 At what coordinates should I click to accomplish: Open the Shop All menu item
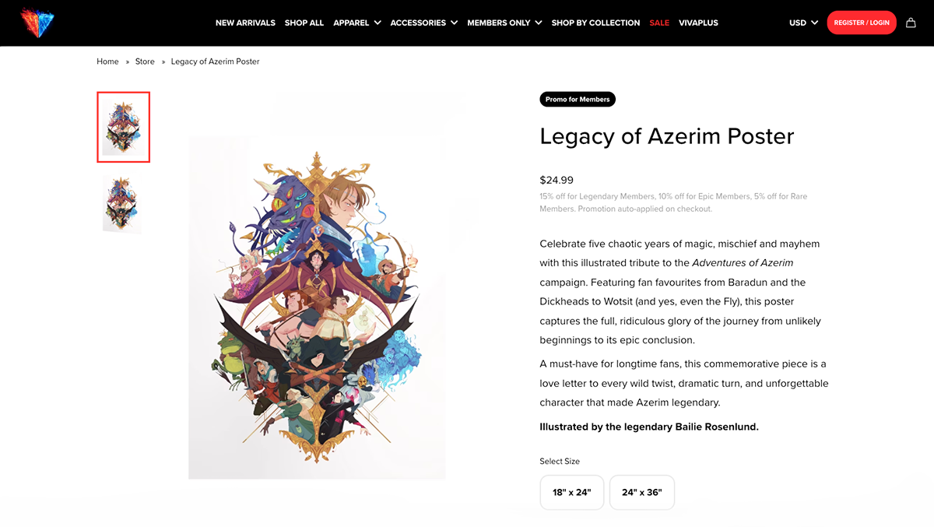(304, 23)
